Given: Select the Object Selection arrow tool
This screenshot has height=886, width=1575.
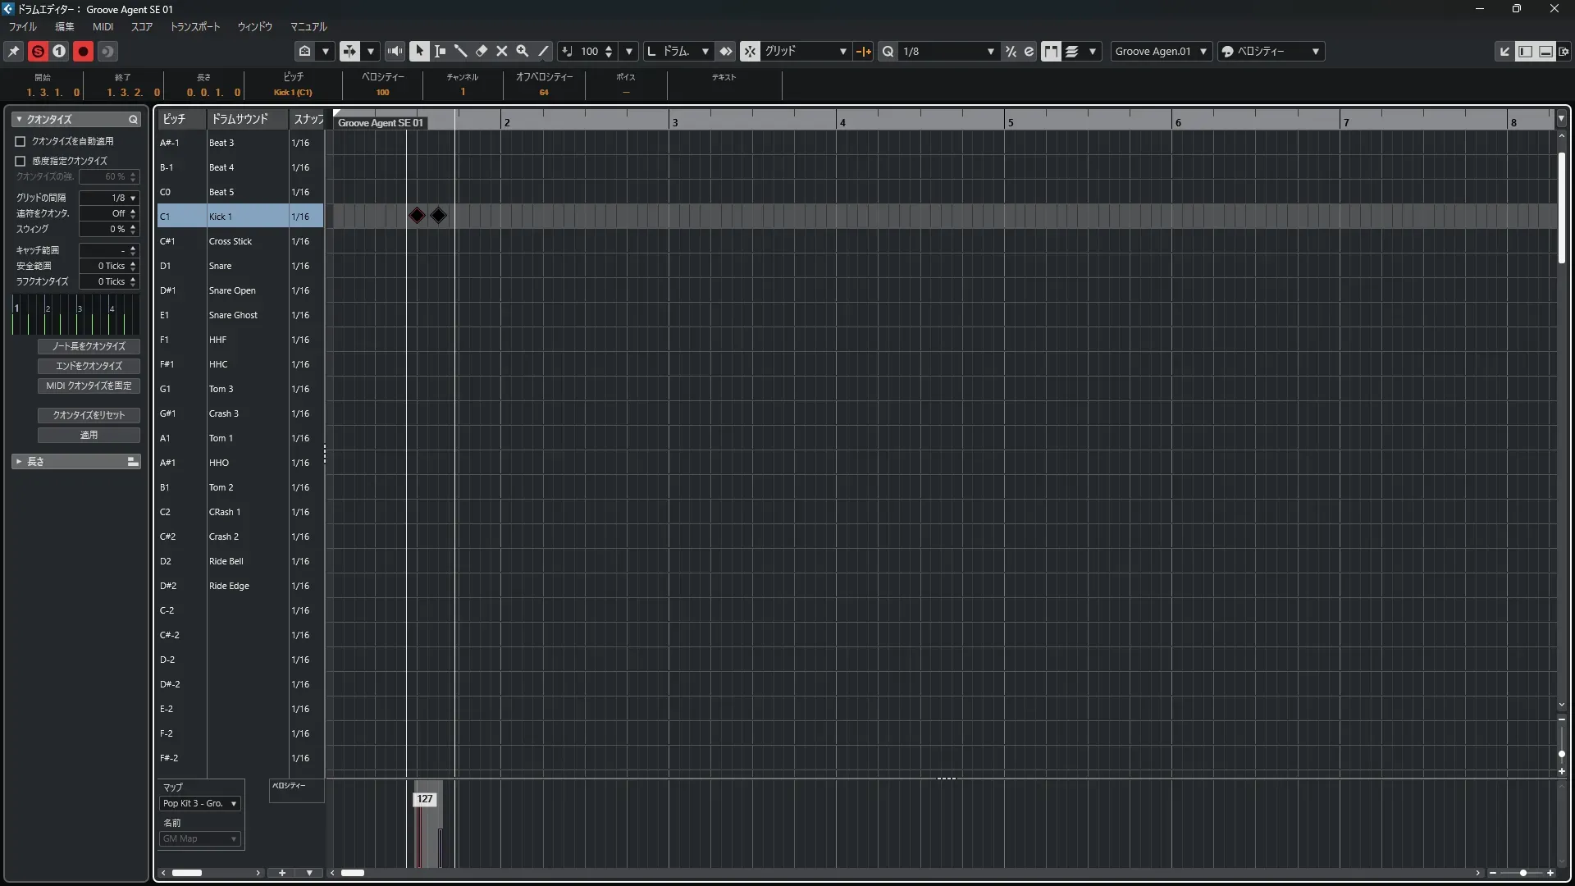Looking at the screenshot, I should pos(419,51).
